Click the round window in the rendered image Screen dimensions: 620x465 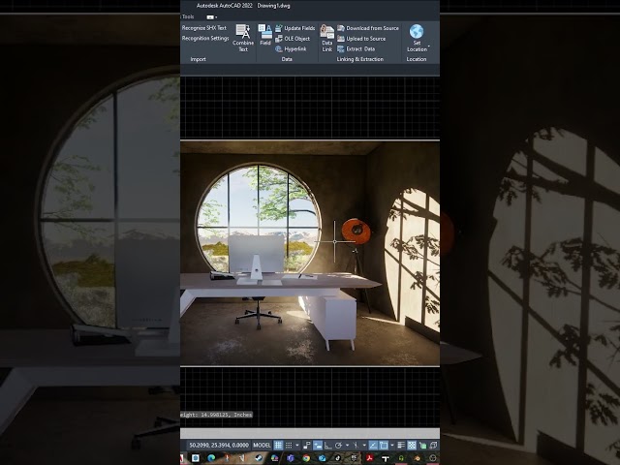[259, 220]
